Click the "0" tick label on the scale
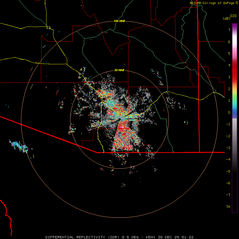This screenshot has height=239, width=239. (x=229, y=113)
